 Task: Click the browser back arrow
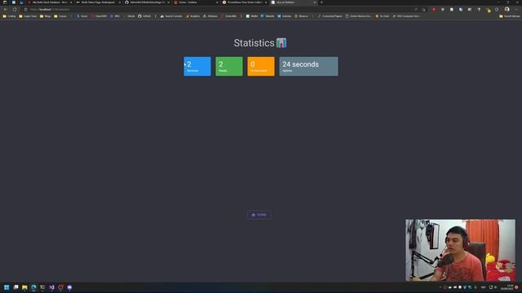(x=6, y=9)
